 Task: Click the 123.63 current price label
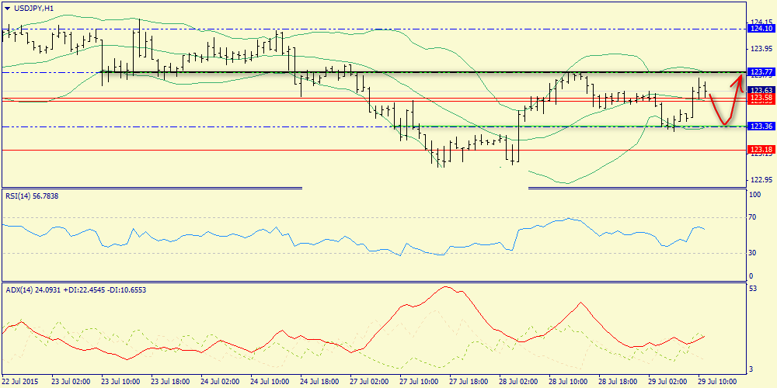point(760,90)
